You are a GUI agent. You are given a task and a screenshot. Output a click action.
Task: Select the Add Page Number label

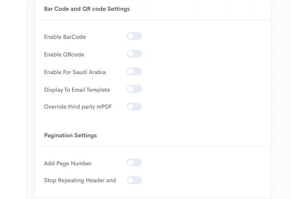(x=68, y=163)
